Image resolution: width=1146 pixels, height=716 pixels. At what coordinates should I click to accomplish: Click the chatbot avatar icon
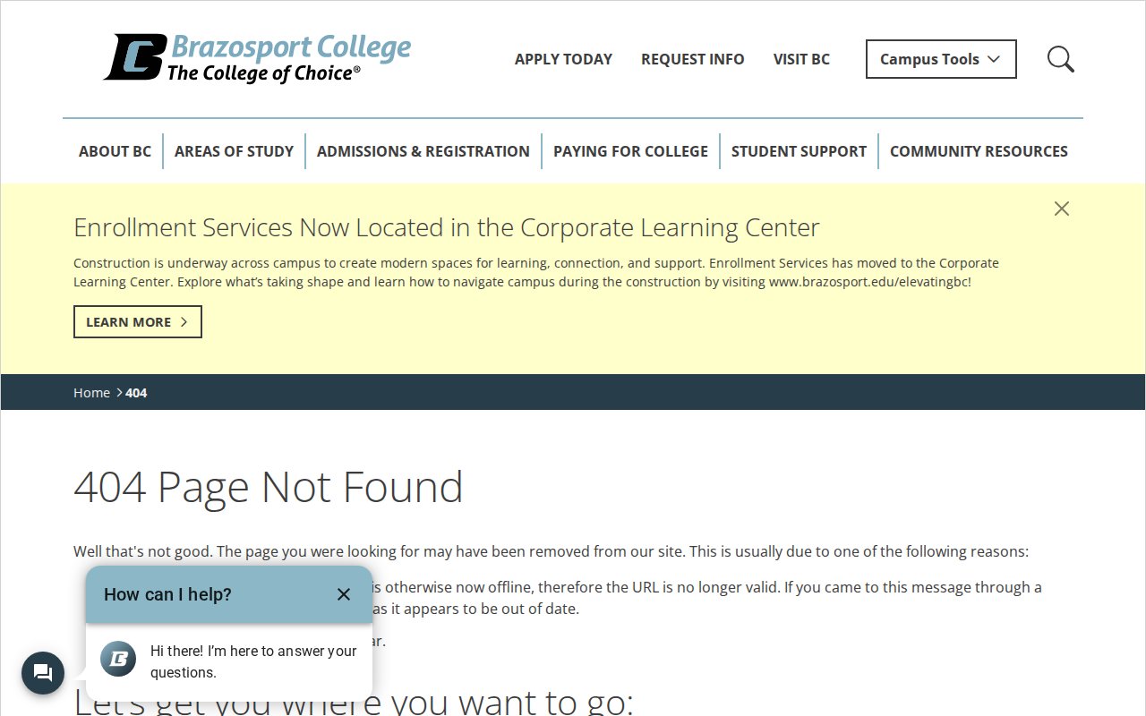(118, 659)
